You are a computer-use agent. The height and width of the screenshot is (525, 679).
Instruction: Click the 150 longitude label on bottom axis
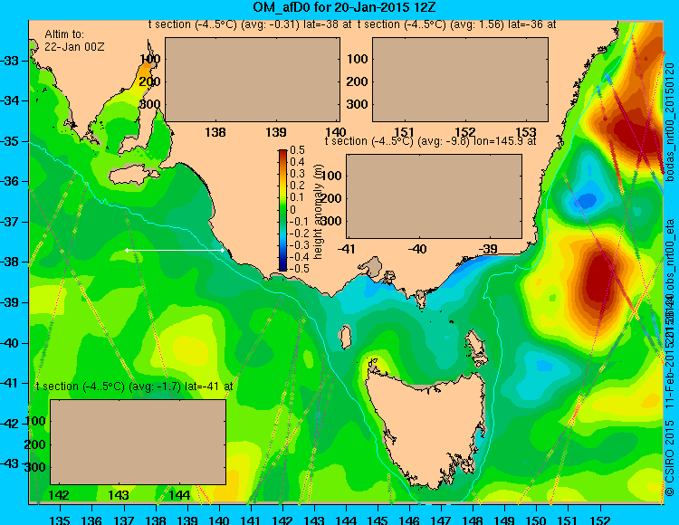click(536, 520)
